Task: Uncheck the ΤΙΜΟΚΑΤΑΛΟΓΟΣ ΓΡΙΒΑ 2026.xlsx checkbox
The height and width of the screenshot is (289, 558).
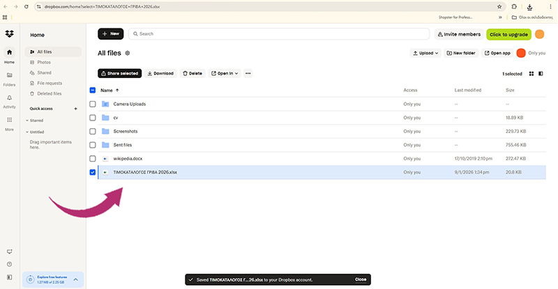Action: (x=93, y=172)
